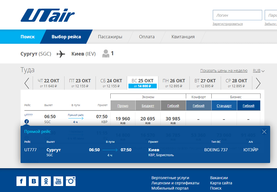Viewport: 277px width, 192px height.
Task: Open Лицензии и сертификаты footer link
Action: pos(175,183)
